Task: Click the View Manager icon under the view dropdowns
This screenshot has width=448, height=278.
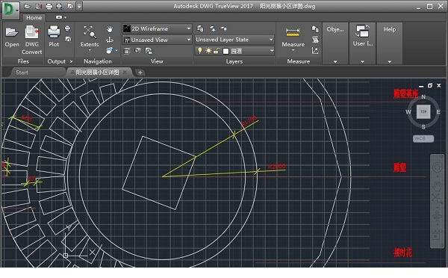Action: click(127, 51)
